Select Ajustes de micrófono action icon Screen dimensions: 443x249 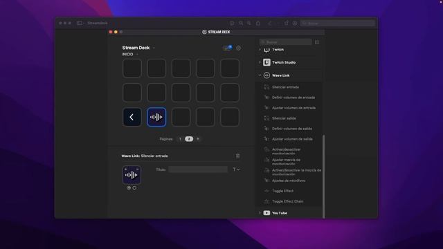(x=266, y=181)
